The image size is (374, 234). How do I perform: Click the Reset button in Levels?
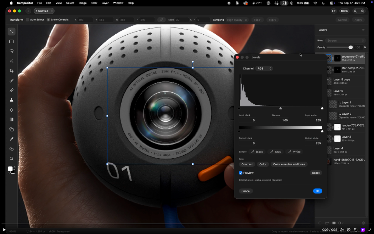(x=316, y=173)
